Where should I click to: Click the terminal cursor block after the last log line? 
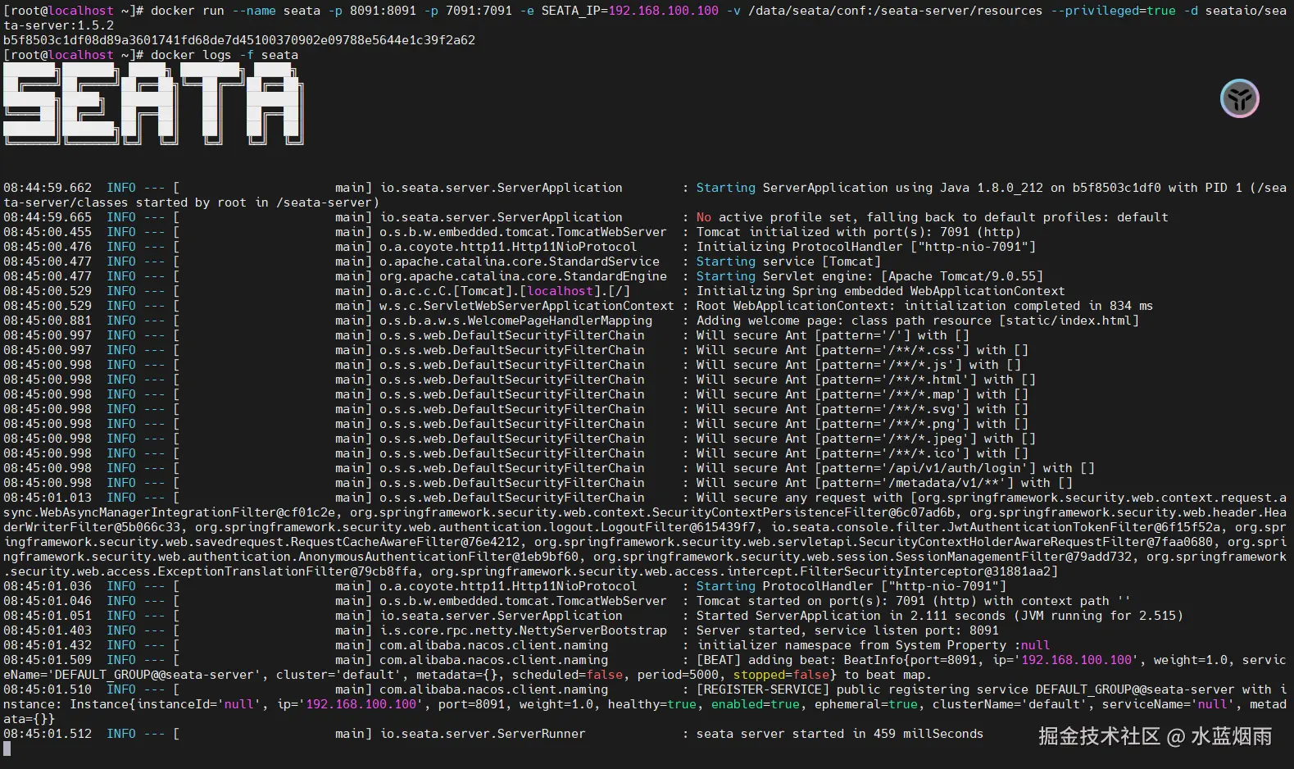point(7,749)
